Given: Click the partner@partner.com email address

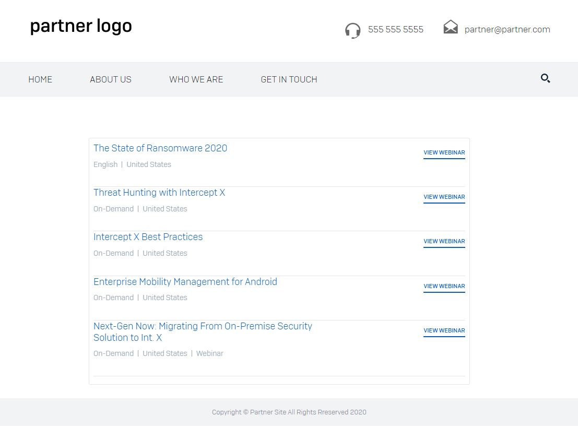Looking at the screenshot, I should pyautogui.click(x=507, y=30).
